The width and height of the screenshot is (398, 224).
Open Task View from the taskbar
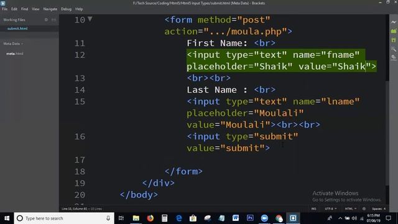[x=121, y=218]
